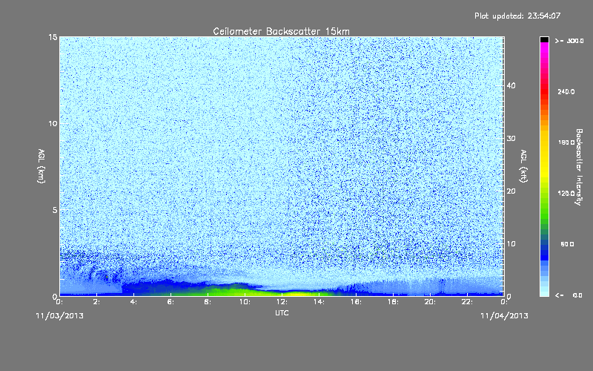This screenshot has width=593, height=371.
Task: Click the '>= 300.0' colorbar maximum label
Action: click(x=569, y=41)
